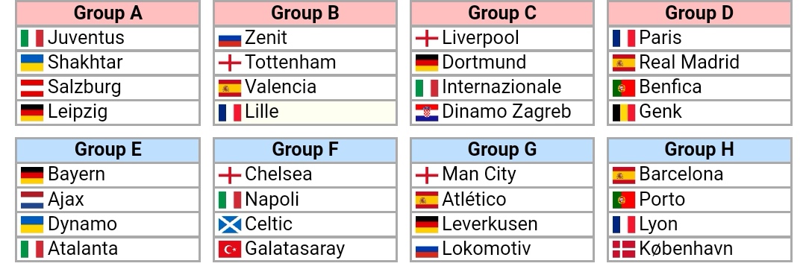The image size is (806, 278).
Task: Open the Real Madrid team link
Action: point(689,62)
